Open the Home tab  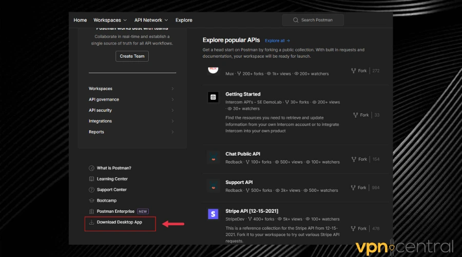(x=80, y=20)
